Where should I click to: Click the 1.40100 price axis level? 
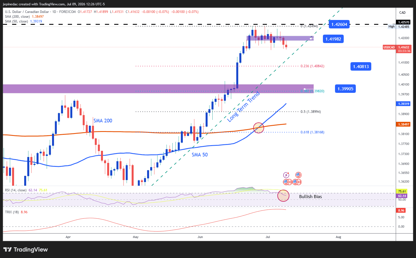404,85
